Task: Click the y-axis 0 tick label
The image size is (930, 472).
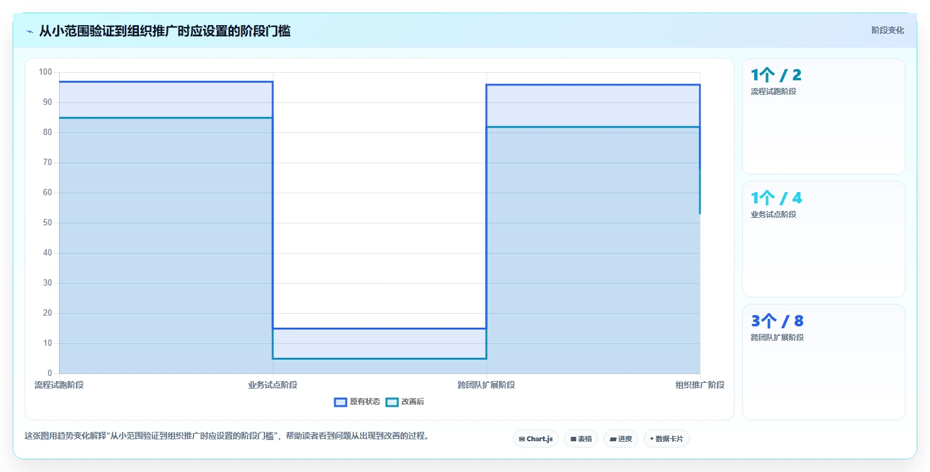Action: tap(50, 373)
